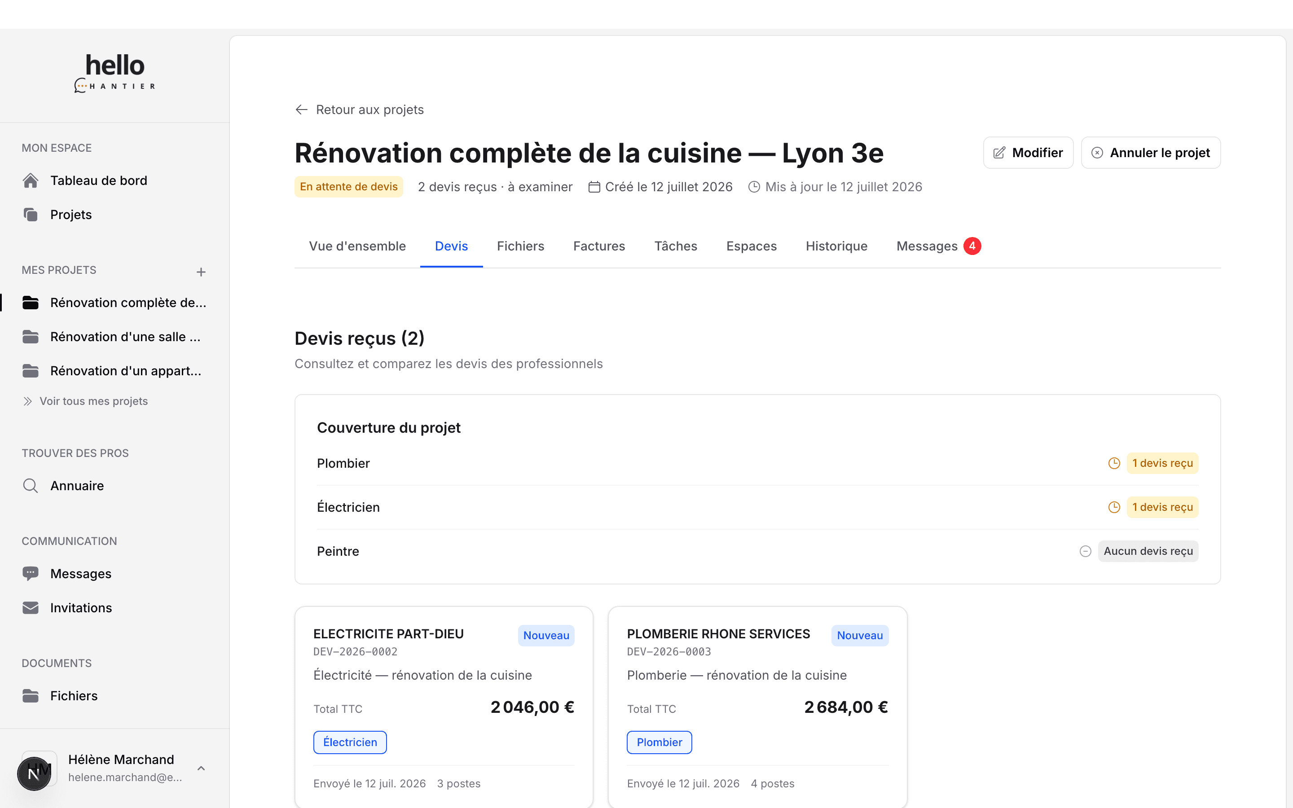This screenshot has height=808, width=1293.
Task: Go to the Tâches tab
Action: (x=675, y=246)
